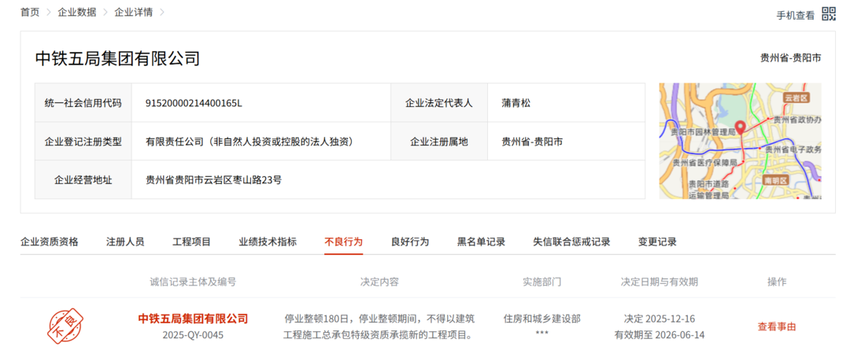
Task: Click the QR code icon
Action: pos(829,13)
